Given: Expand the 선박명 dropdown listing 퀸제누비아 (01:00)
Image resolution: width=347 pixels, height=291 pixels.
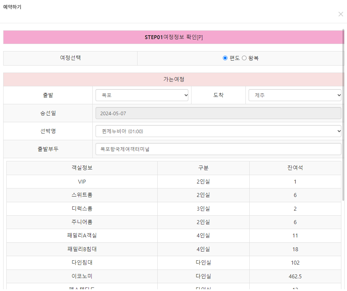Looking at the screenshot, I should (x=218, y=131).
